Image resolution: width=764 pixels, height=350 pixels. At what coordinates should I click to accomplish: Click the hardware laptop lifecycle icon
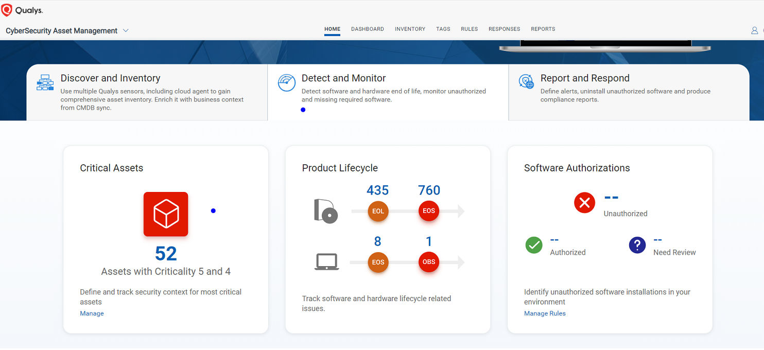click(x=327, y=261)
